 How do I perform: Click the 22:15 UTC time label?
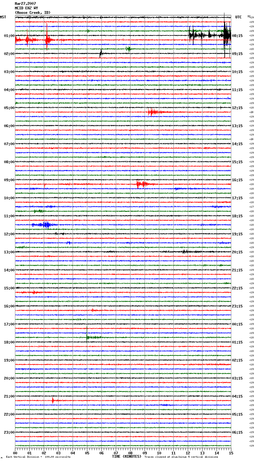(x=237, y=288)
